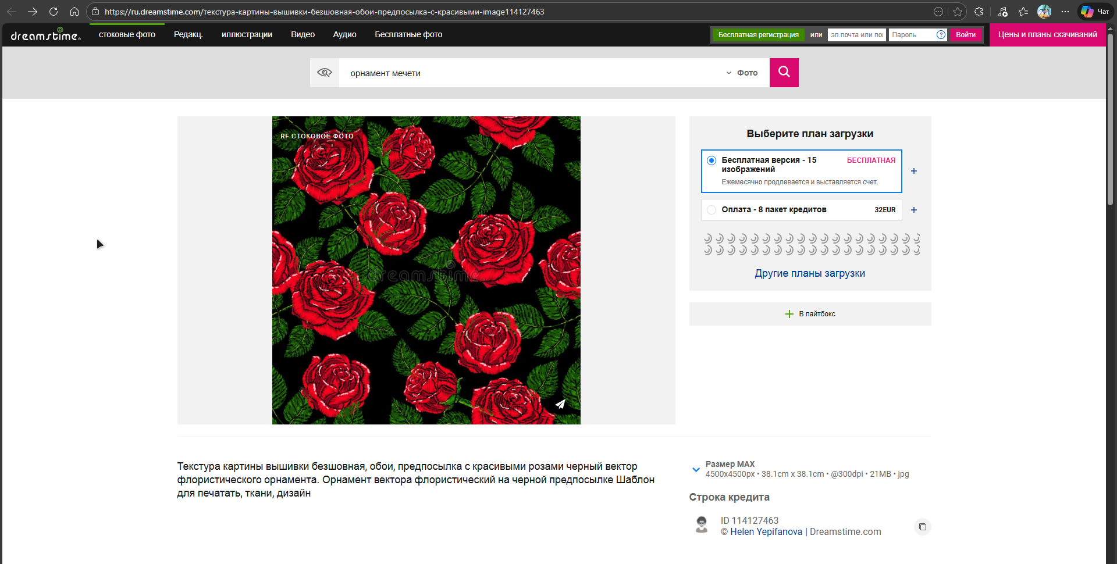Select the 8 credits pack payment option
The height and width of the screenshot is (564, 1117).
[x=712, y=210]
